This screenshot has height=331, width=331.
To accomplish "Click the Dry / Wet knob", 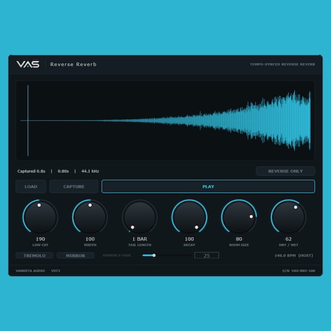I will [289, 217].
